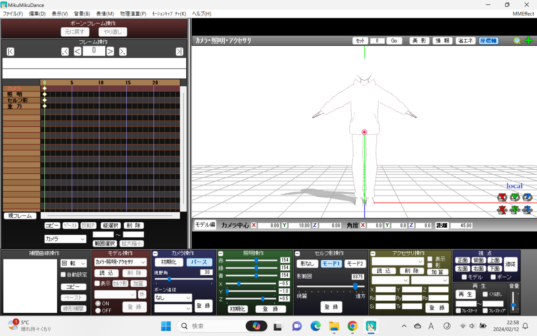Check the モデル checkbox in 視点 panel
This screenshot has width=537, height=336.
(464, 277)
